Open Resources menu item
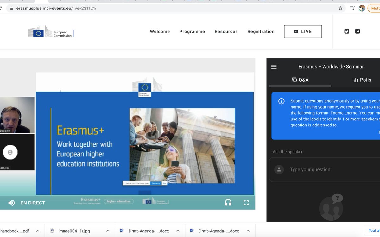Viewport: 380px width, 237px height. 226,31
